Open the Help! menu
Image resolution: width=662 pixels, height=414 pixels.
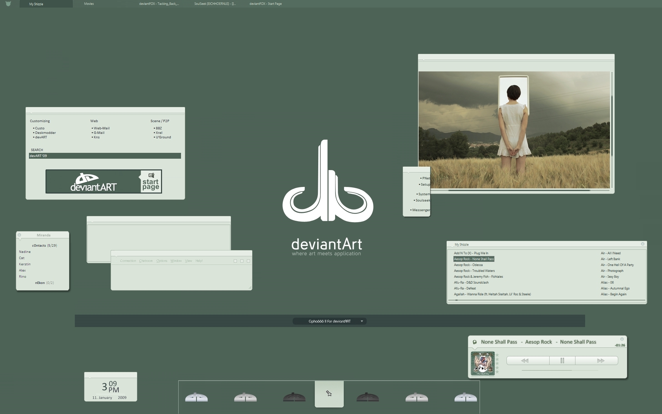(199, 261)
